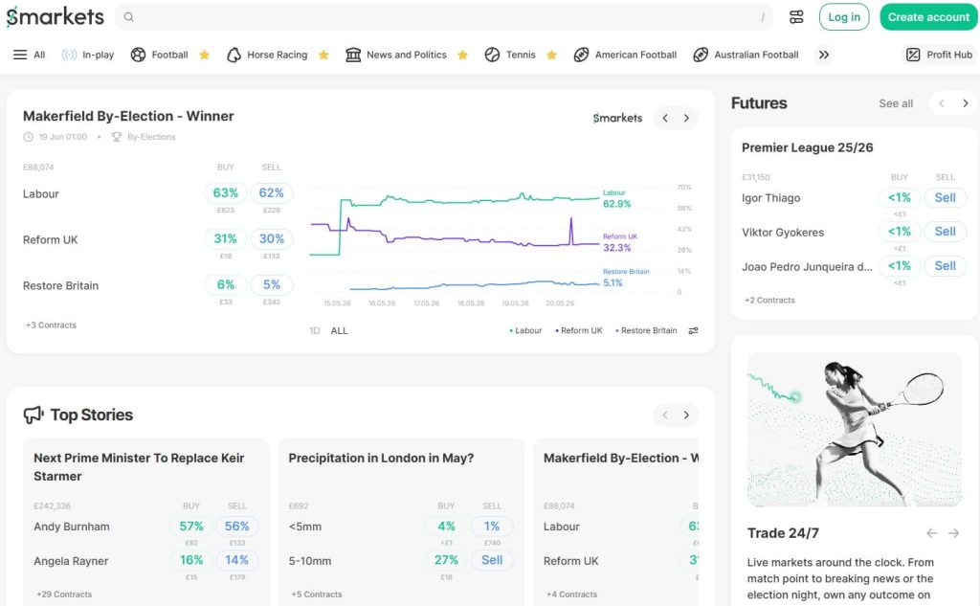This screenshot has width=980, height=606.
Task: Click the Australian Football icon
Action: [x=701, y=55]
